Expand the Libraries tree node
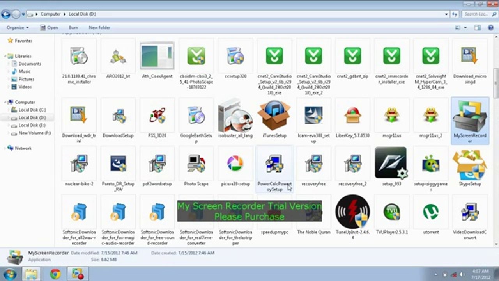Viewport: 499px width, 281px height. click(5, 56)
